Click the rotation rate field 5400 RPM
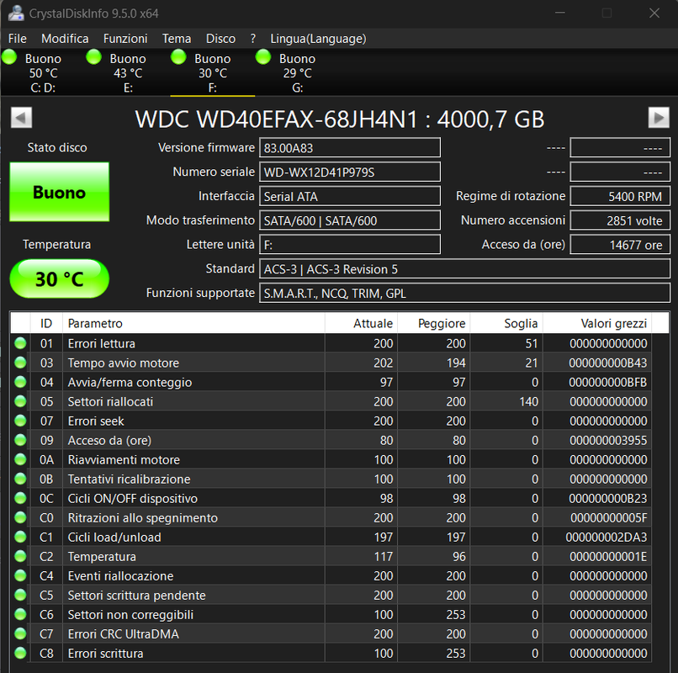Viewport: 678px width, 673px height. pyautogui.click(x=620, y=196)
